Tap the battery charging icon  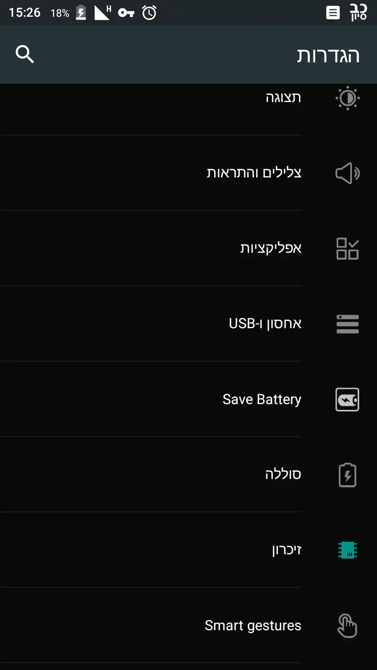click(347, 475)
